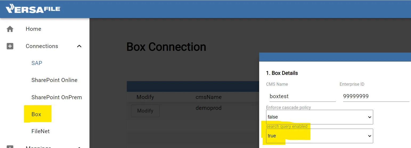
Task: Click the cmsName column header
Action: (x=209, y=97)
